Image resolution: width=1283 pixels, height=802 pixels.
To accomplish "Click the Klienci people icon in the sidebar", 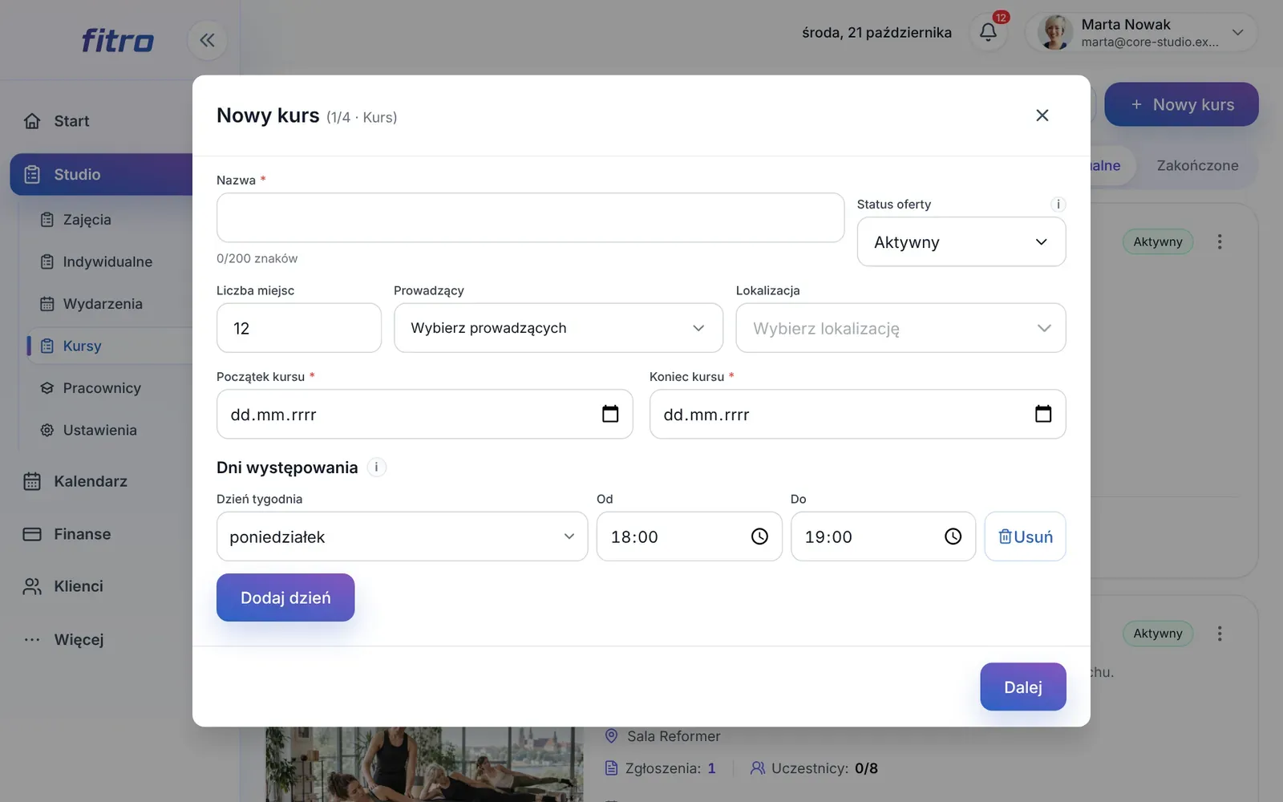I will pyautogui.click(x=32, y=586).
